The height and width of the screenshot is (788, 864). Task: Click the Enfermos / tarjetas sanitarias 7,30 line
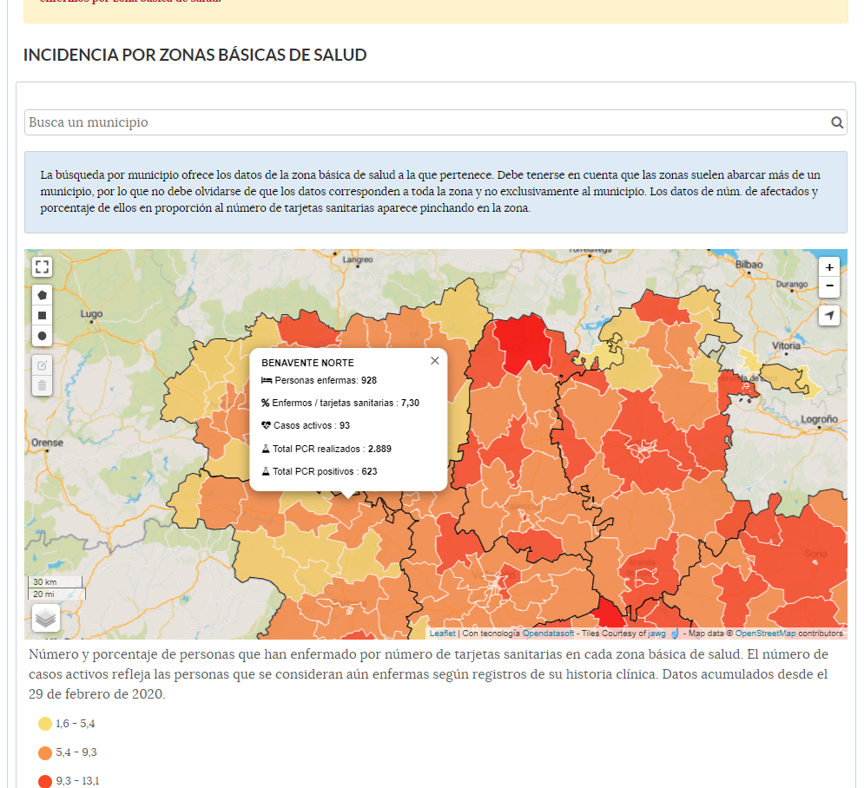coord(340,403)
